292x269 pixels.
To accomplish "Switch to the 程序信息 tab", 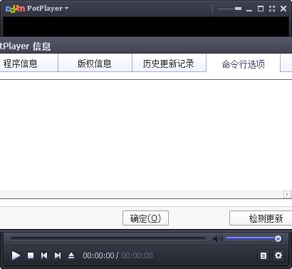I will click(28, 64).
